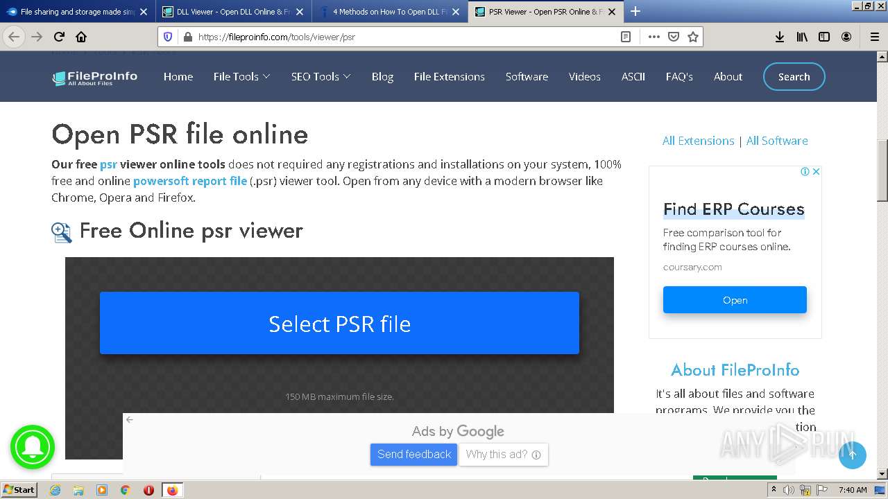Click the red Opera-style taskbar icon
This screenshot has height=499, width=888.
148,490
